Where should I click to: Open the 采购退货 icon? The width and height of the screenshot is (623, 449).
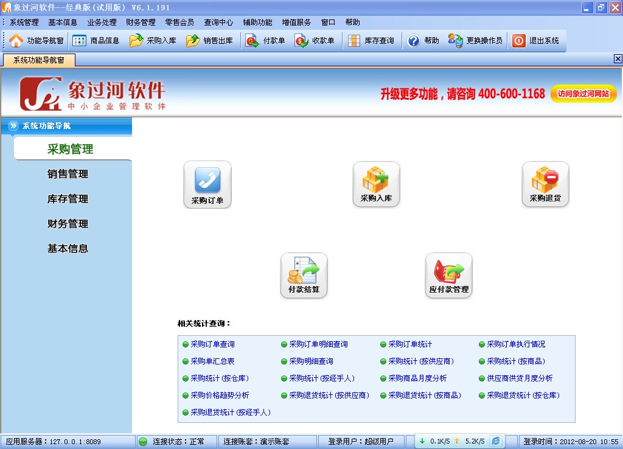(x=545, y=184)
